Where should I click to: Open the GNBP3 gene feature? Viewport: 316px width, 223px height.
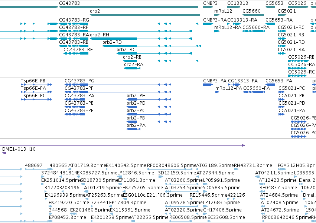pos(208,7)
